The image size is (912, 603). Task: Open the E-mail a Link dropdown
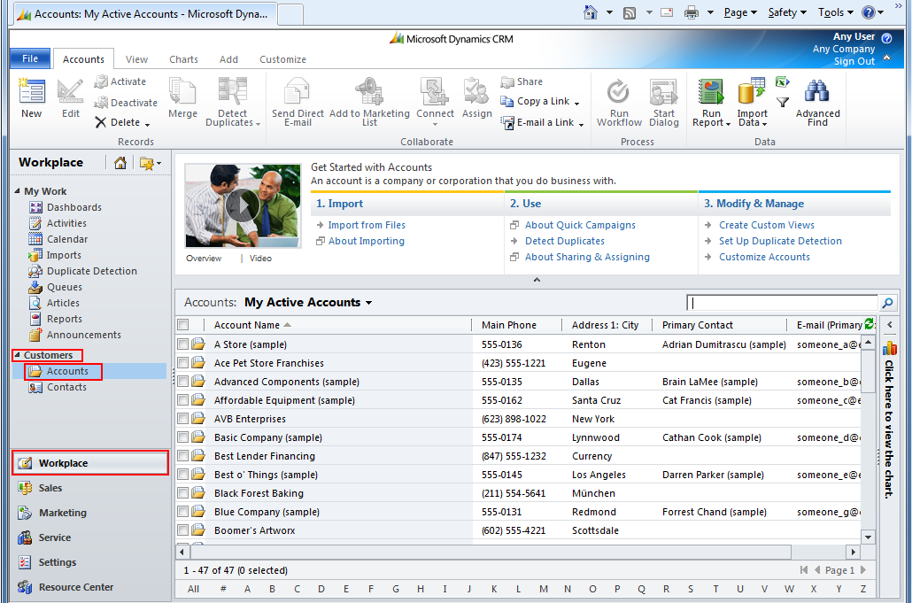pos(581,124)
